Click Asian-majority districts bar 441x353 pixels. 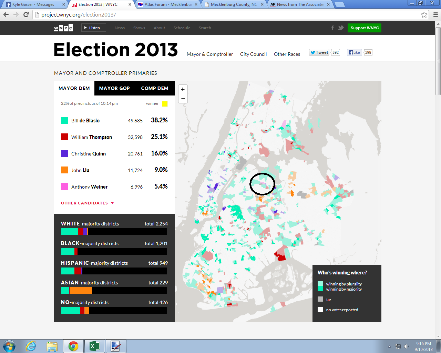[114, 291]
